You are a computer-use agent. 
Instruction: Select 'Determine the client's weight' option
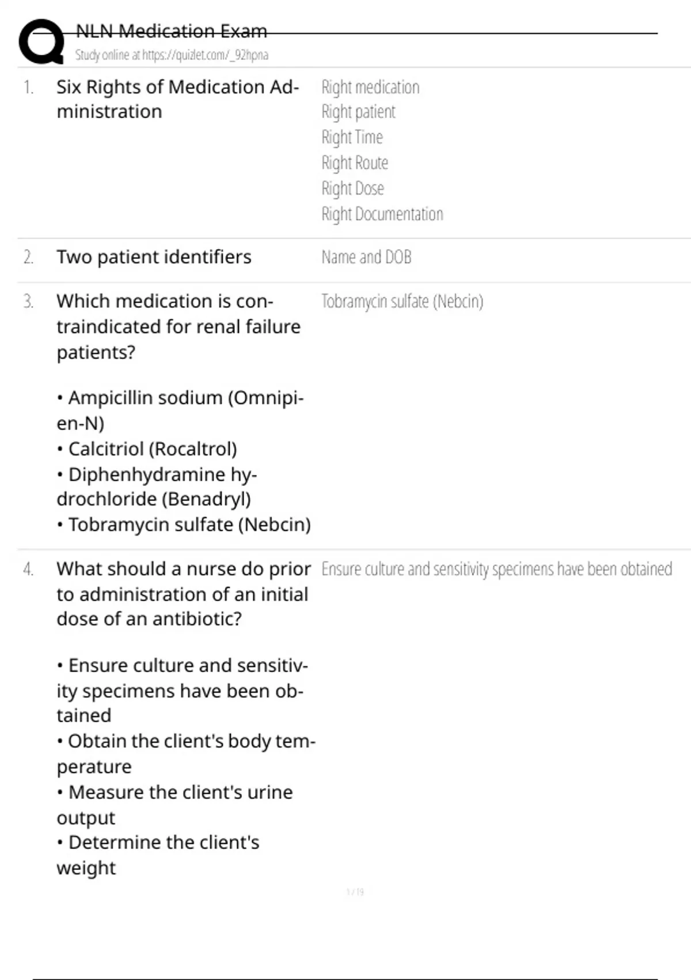click(x=158, y=855)
